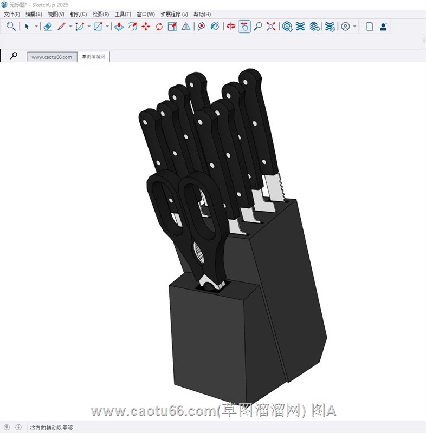
Task: Expand the Select tool dropdown arrow
Action: point(36,26)
